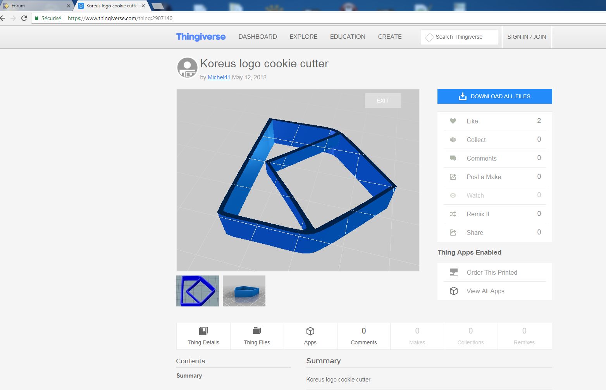The image size is (606, 390).
Task: Click the Post a Make pencil icon
Action: pyautogui.click(x=453, y=177)
